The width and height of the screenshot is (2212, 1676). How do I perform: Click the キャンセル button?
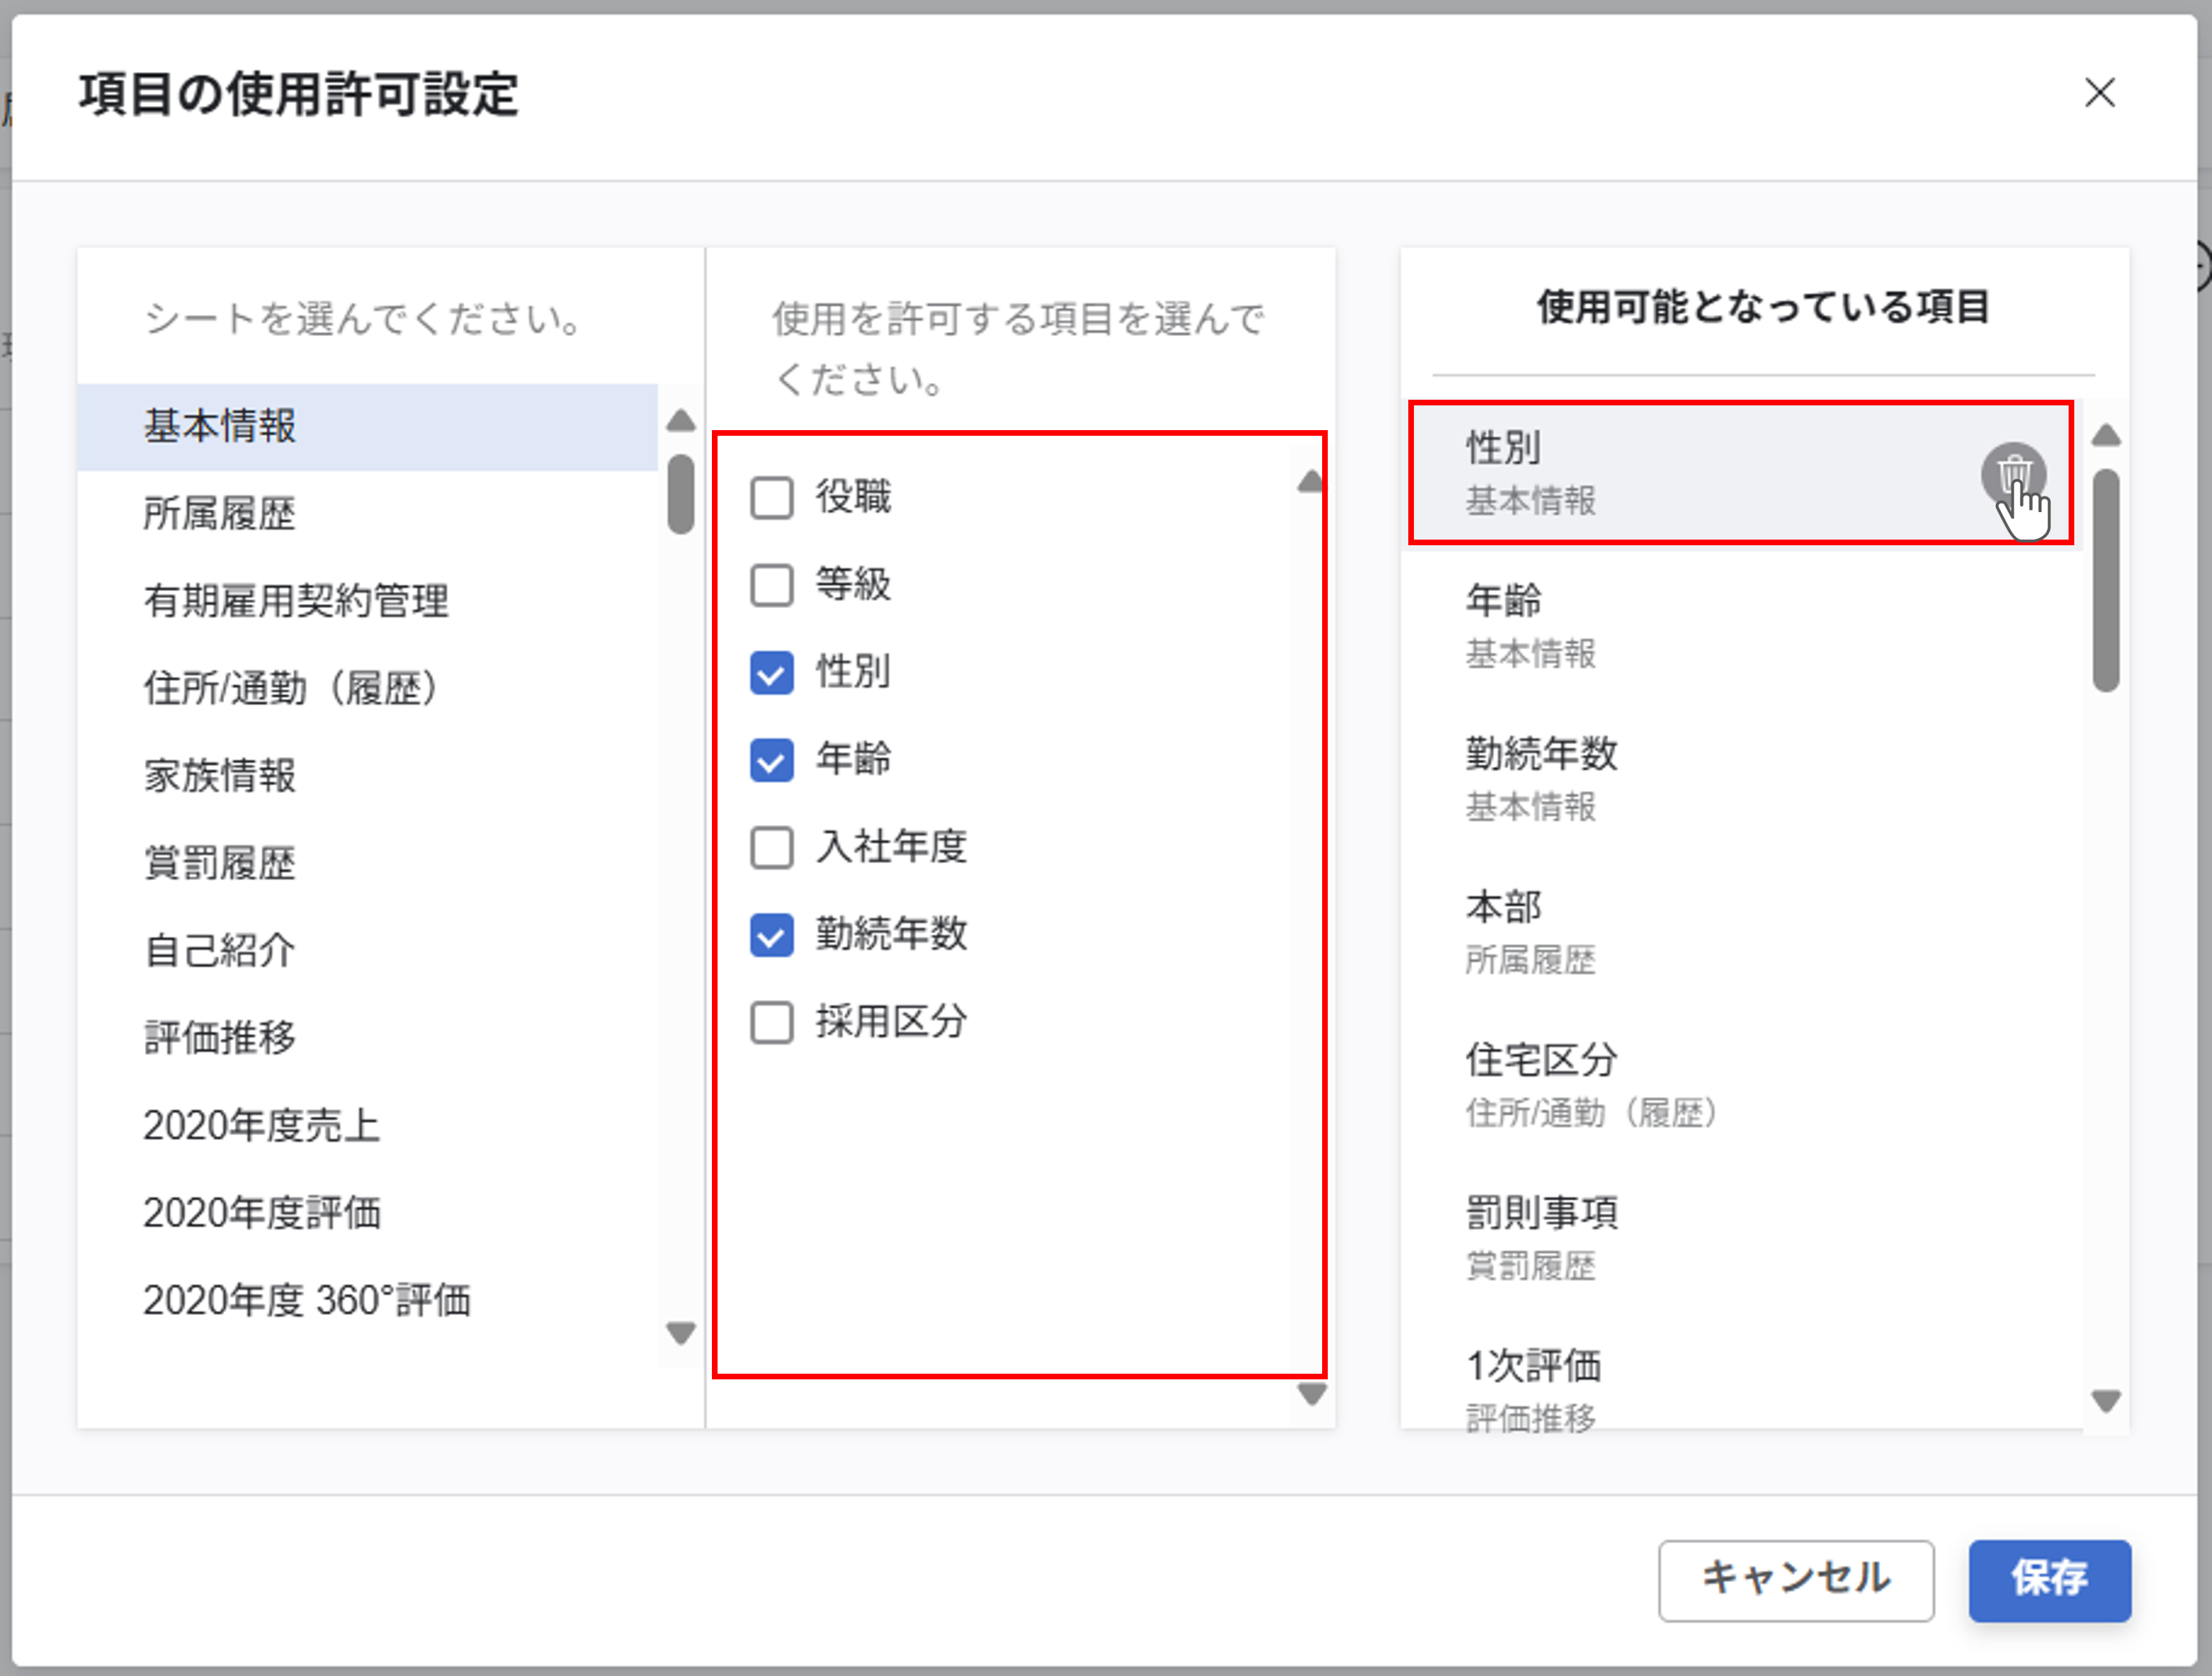1795,1579
